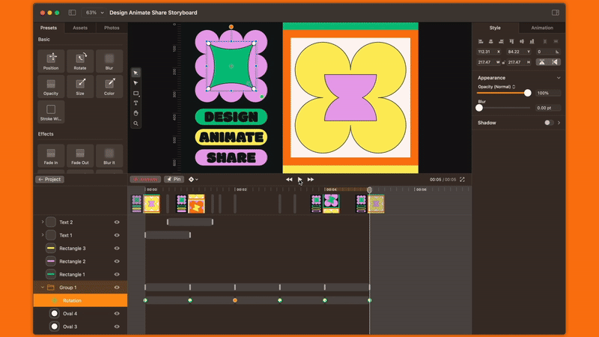Viewport: 599px width, 337px height.
Task: Align selection horizontal centers
Action: tap(491, 41)
